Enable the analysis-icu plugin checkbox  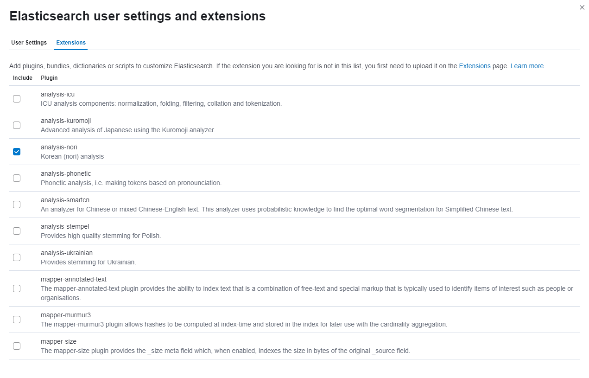coord(17,99)
